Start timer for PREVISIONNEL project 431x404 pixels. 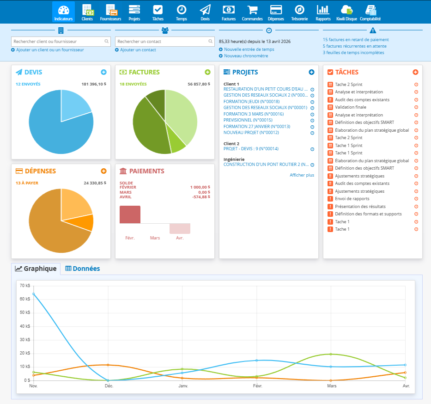click(312, 121)
